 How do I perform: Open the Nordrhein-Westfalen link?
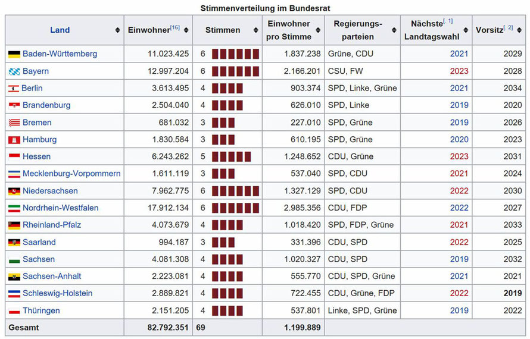click(61, 208)
